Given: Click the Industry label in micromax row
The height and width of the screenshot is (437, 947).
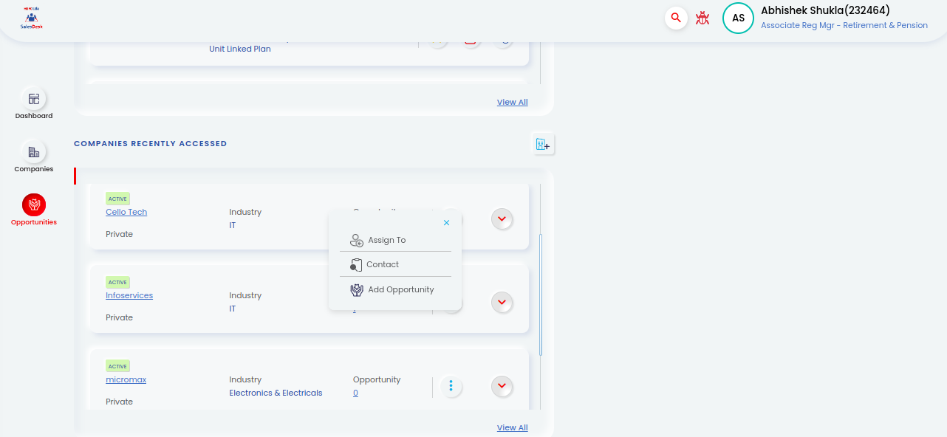Looking at the screenshot, I should (245, 379).
